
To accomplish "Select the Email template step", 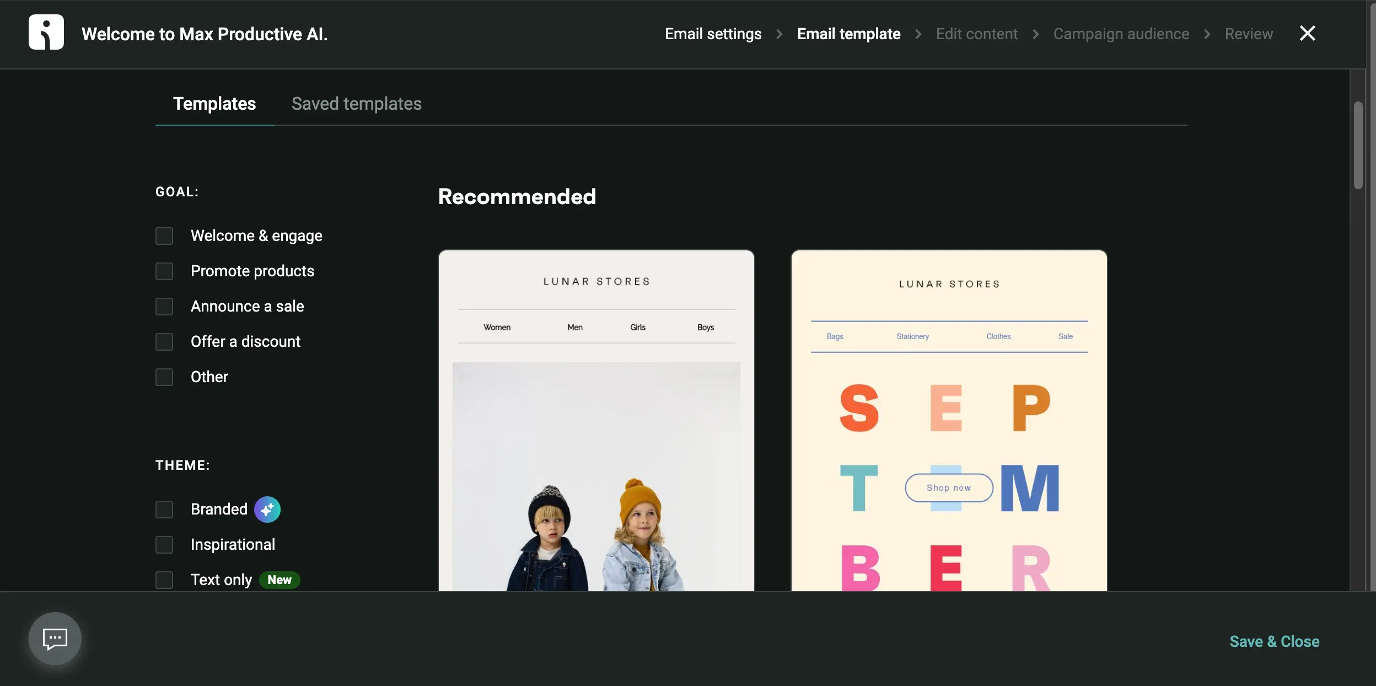I will 849,34.
